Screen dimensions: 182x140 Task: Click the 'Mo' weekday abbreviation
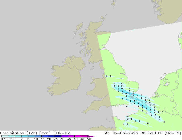point(107,133)
